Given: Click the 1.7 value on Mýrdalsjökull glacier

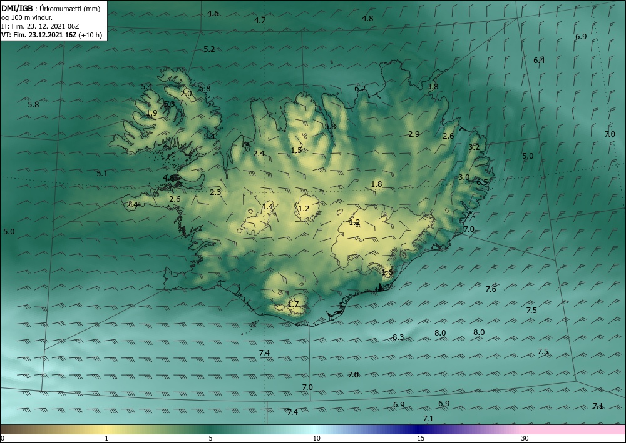Looking at the screenshot, I should coord(293,304).
